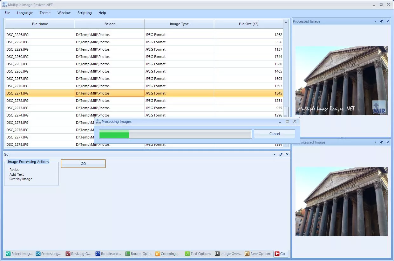This screenshot has width=394, height=261.
Task: Click the Processing Images dialog MIR icon
Action: point(98,121)
